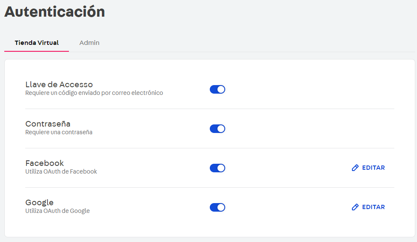Click the Autenticación page heading

click(x=54, y=12)
